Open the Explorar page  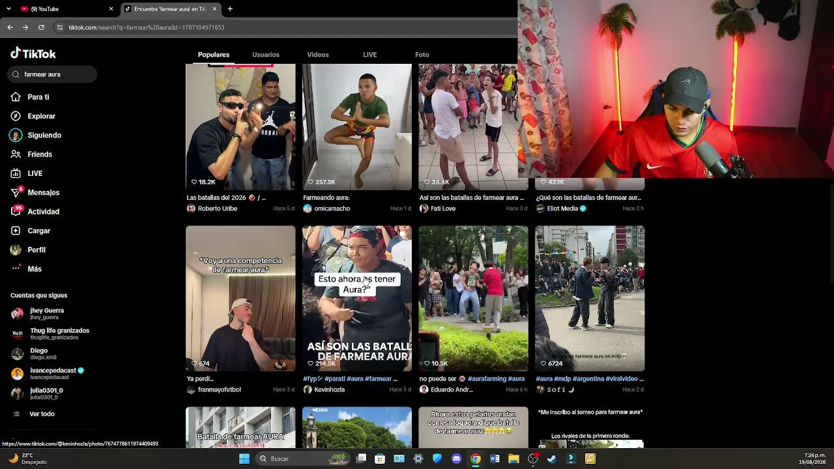[33, 116]
